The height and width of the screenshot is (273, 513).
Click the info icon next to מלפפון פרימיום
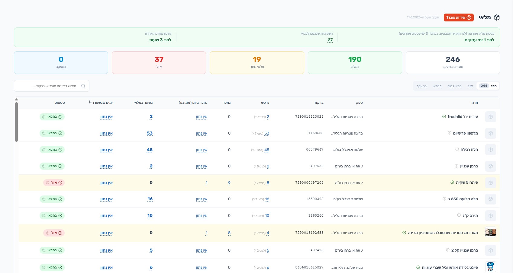click(x=450, y=133)
